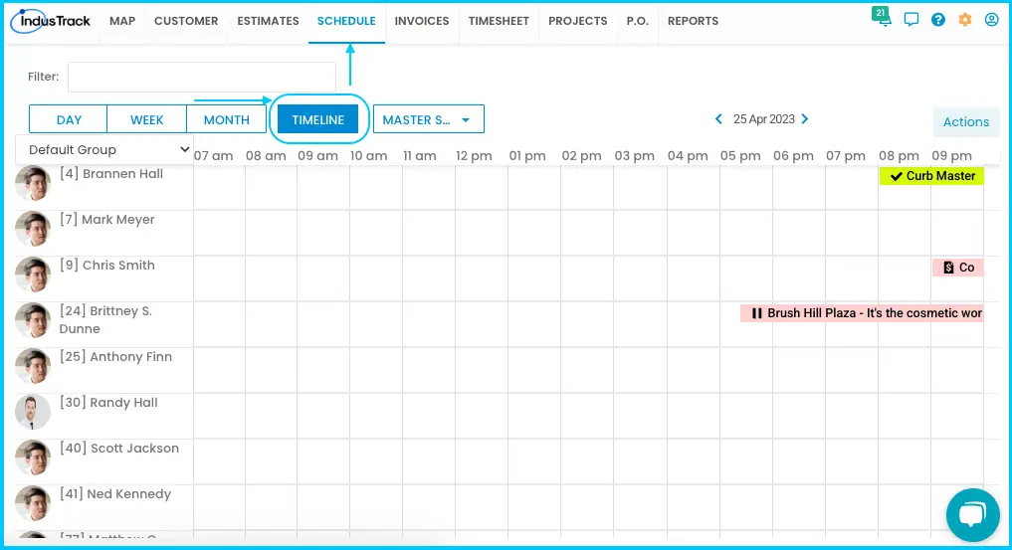Click Brannen Hall's avatar photo
The height and width of the screenshot is (550, 1012).
(x=33, y=183)
